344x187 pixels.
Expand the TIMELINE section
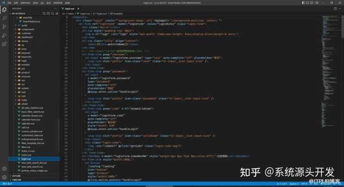pos(16,180)
